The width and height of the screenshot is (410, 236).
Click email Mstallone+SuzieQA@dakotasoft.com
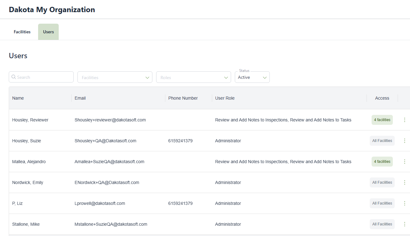111,224
